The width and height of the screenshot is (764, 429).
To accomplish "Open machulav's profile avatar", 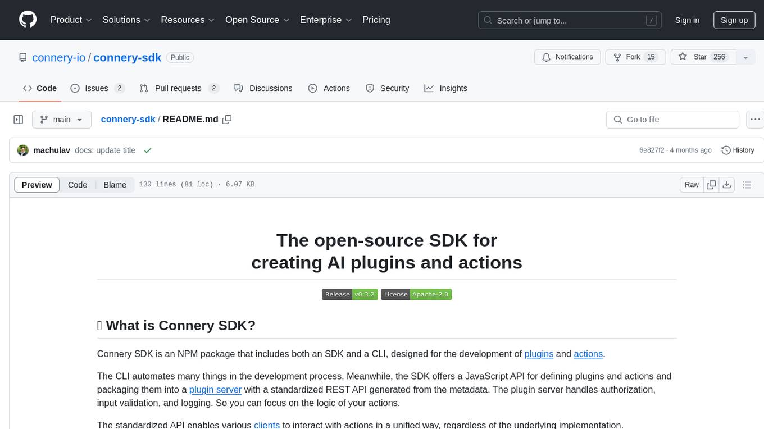I will 23,150.
